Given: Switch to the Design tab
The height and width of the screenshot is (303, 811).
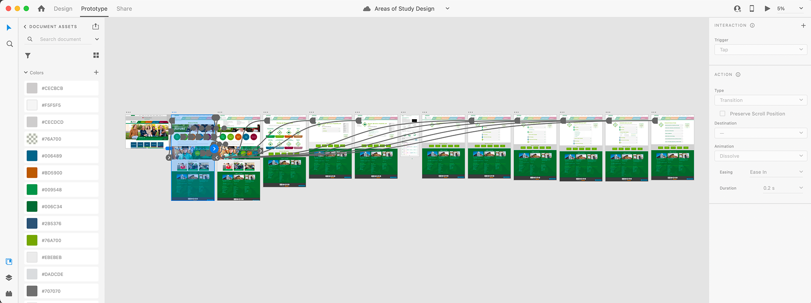Looking at the screenshot, I should click(x=63, y=8).
